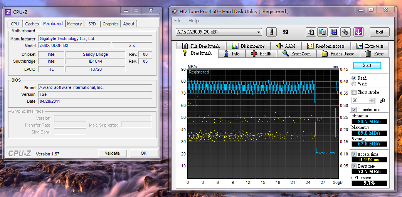Click the Z68X-UD3H-B3 model value
This screenshot has width=402, height=197.
[x=74, y=45]
